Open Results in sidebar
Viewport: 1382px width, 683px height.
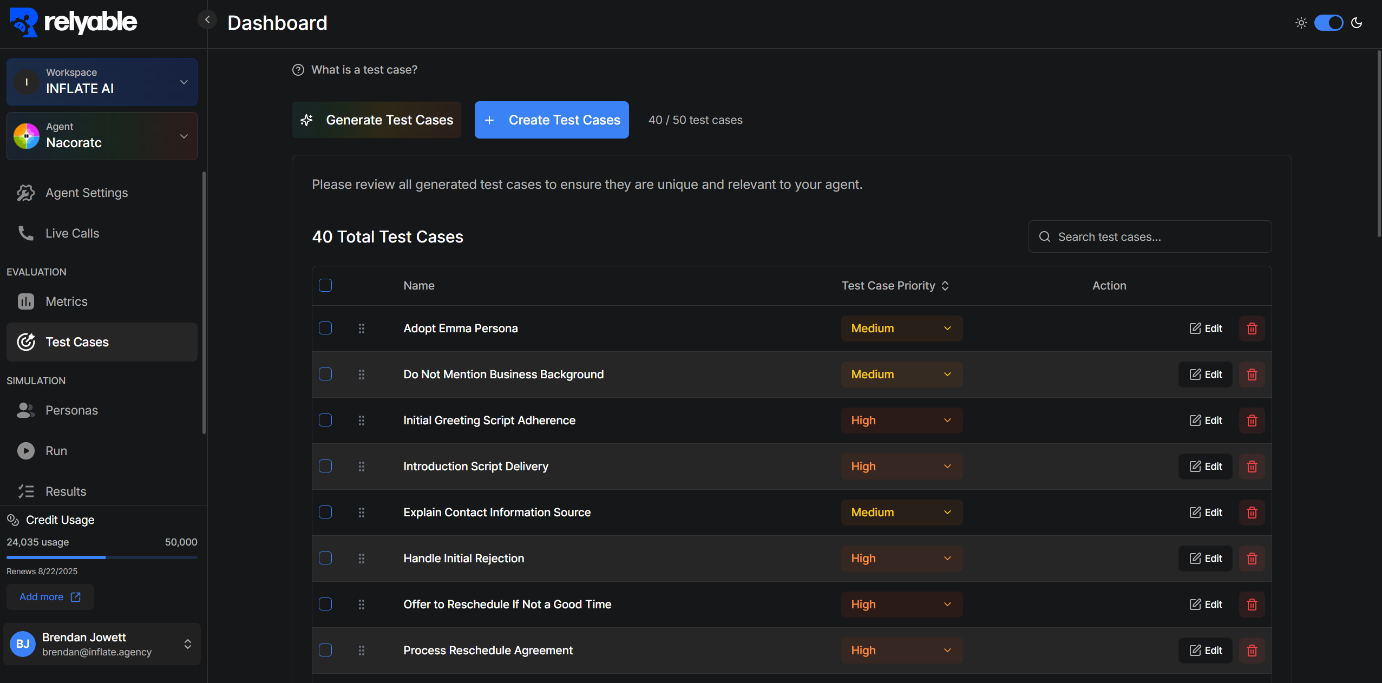coord(102,491)
